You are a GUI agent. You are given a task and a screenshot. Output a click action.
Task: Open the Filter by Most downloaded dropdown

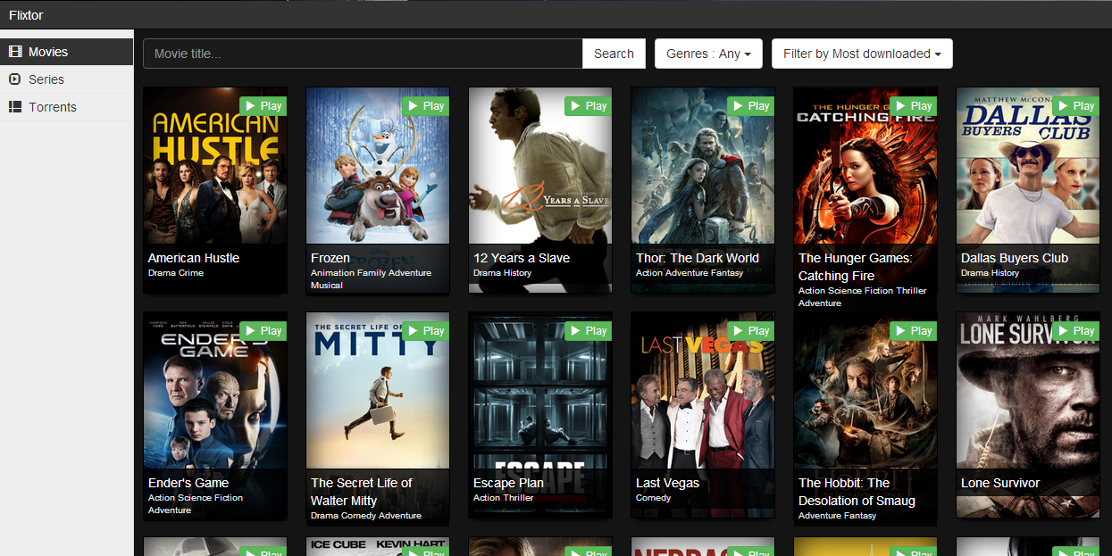[x=861, y=53]
